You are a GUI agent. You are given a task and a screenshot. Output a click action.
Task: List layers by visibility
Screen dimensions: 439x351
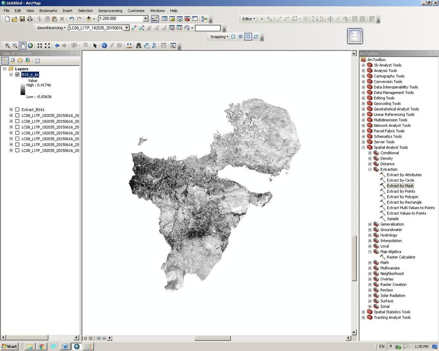20,60
